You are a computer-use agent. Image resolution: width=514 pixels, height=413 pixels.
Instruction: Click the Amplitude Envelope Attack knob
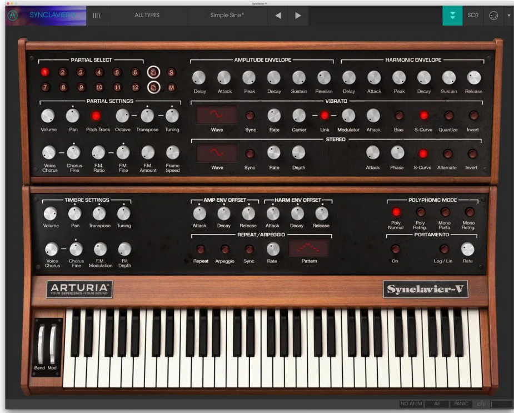pos(224,78)
